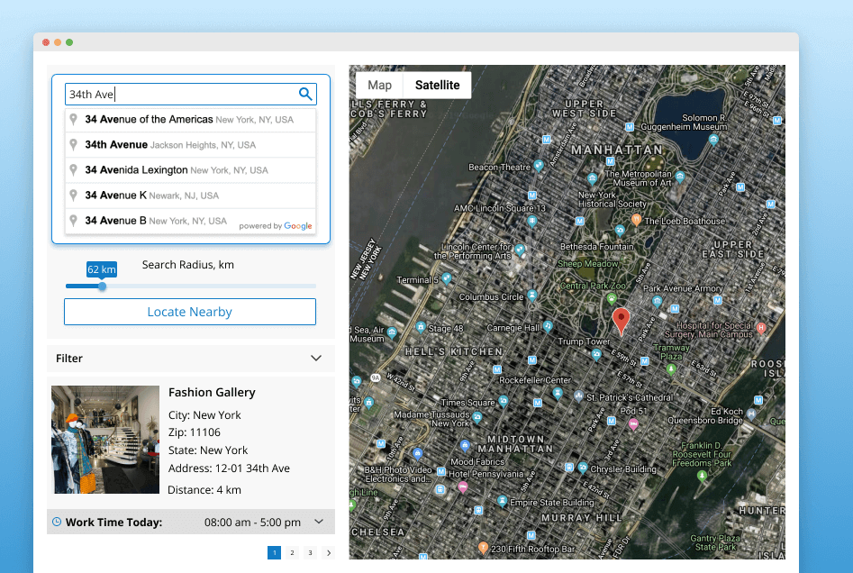This screenshot has width=853, height=573.
Task: Click the green window maximize button
Action: tap(69, 42)
